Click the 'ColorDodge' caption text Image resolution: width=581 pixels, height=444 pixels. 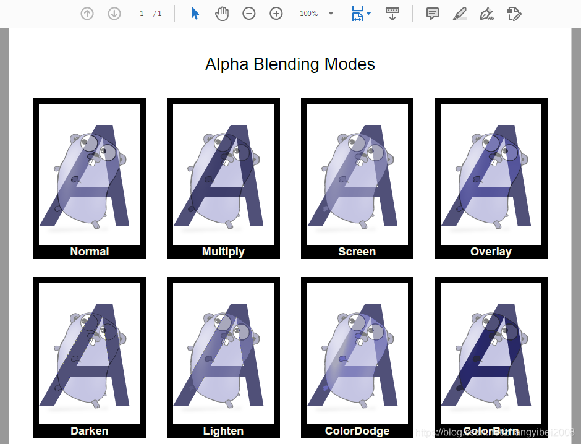click(x=357, y=431)
